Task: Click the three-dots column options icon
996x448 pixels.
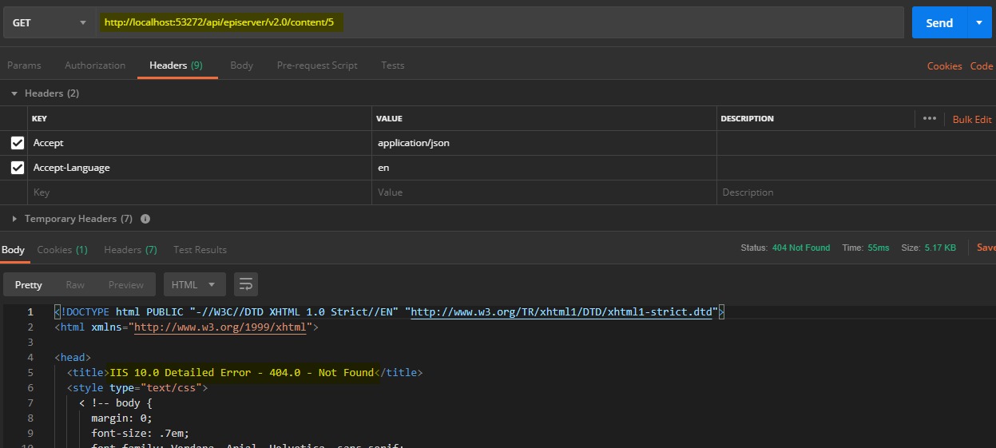Action: (929, 118)
